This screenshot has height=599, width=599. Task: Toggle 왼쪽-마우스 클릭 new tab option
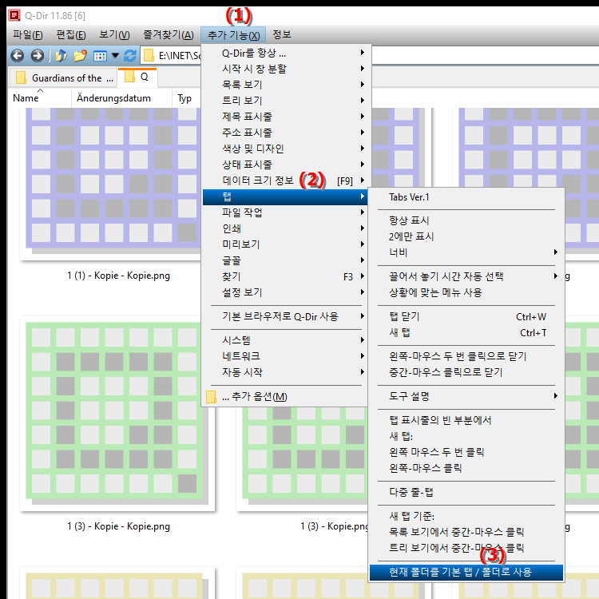pyautogui.click(x=466, y=468)
